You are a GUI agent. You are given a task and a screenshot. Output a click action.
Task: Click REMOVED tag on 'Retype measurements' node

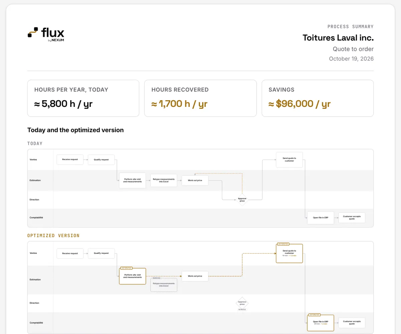(156, 278)
